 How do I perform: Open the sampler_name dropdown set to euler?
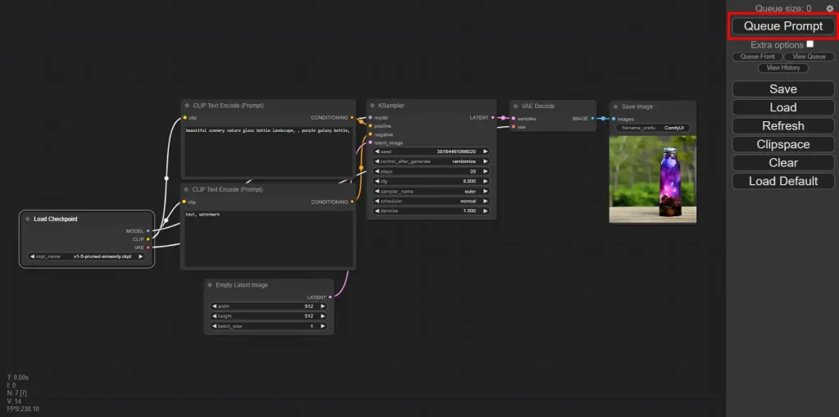coord(431,190)
